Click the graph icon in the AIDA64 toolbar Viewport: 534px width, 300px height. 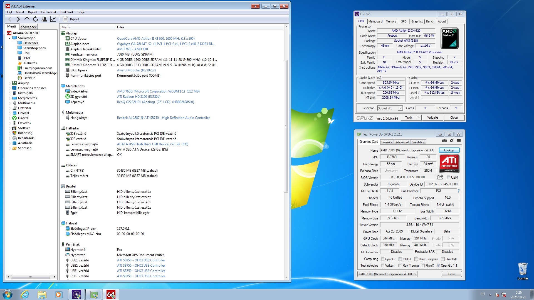[53, 19]
